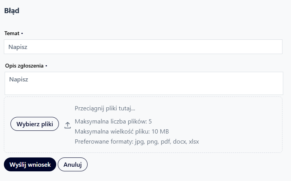The image size is (291, 181).
Task: Click the required dot beside Temat
Action: [22, 34]
